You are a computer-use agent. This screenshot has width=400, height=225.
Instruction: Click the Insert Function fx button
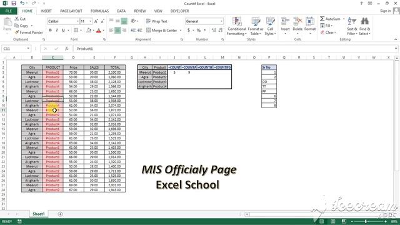(x=67, y=49)
